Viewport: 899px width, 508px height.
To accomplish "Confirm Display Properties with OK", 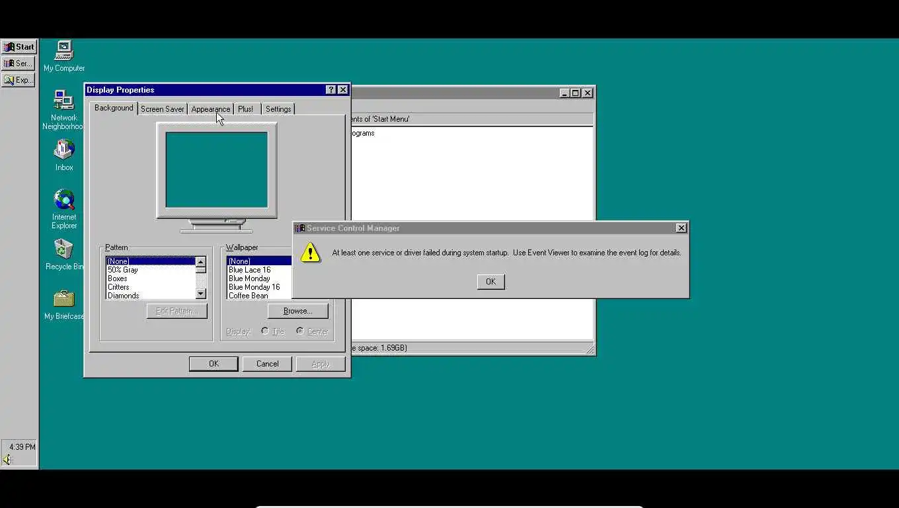I will [214, 364].
